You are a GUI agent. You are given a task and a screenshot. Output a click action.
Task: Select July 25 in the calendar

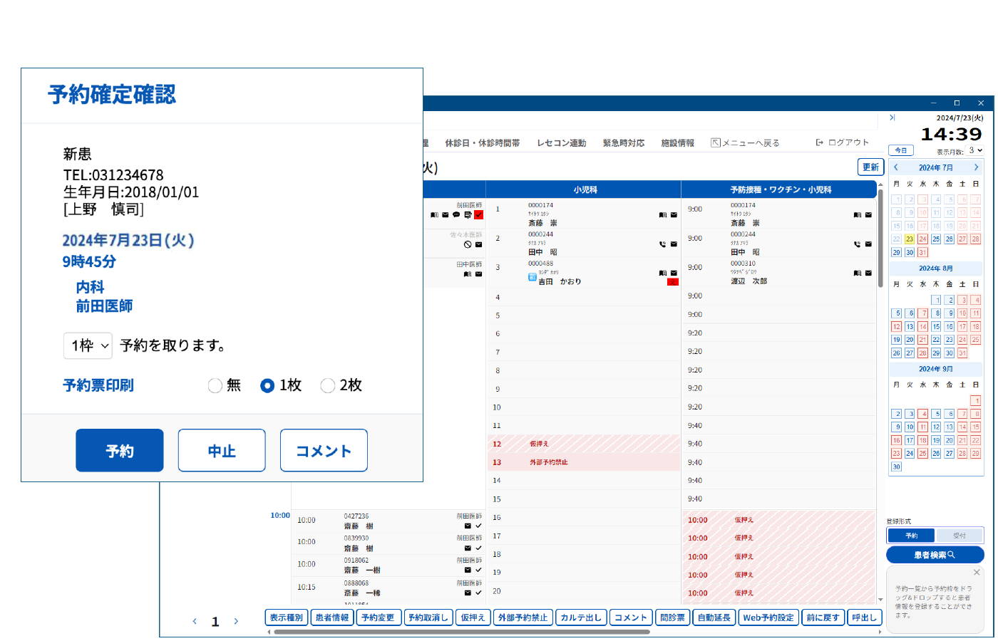[936, 239]
